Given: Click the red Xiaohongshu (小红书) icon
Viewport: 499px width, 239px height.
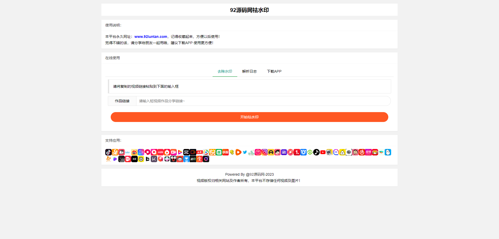Looking at the screenshot, I should 160,152.
